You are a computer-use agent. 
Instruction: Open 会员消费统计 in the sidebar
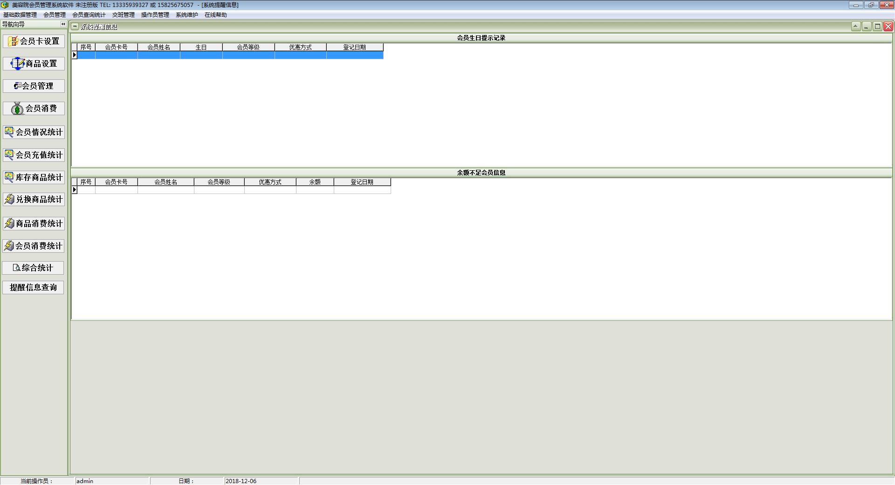click(34, 246)
